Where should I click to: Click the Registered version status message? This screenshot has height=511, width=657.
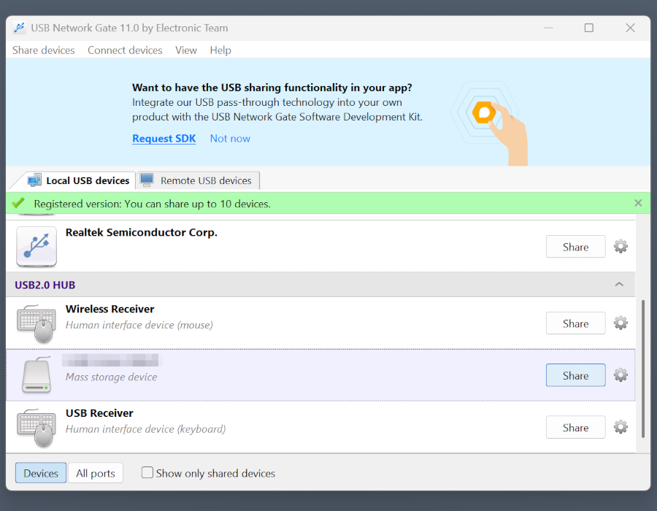(x=152, y=204)
